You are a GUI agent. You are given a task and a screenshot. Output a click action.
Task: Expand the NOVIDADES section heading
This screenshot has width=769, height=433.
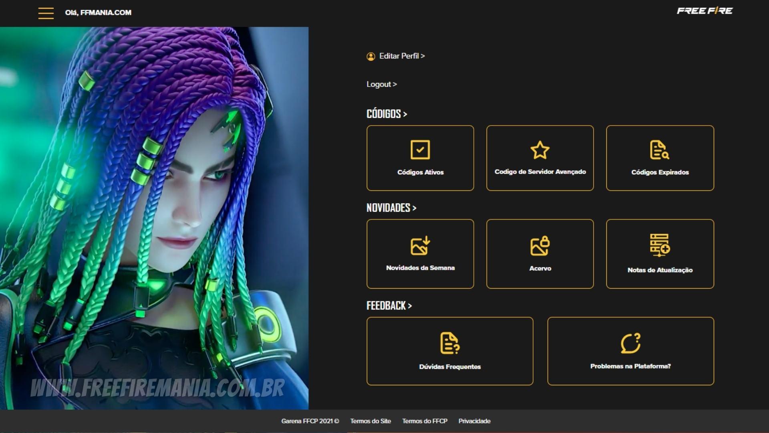(391, 208)
